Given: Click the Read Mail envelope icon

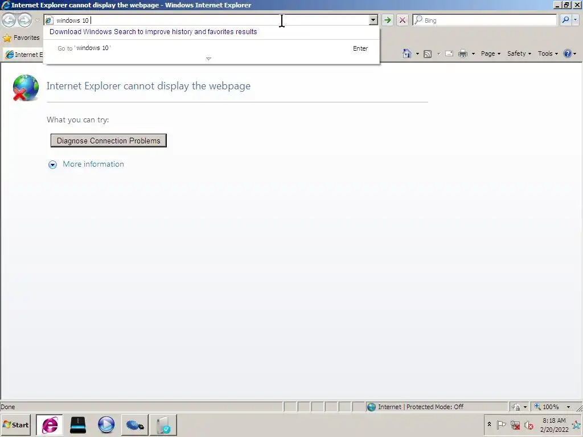Looking at the screenshot, I should (449, 53).
